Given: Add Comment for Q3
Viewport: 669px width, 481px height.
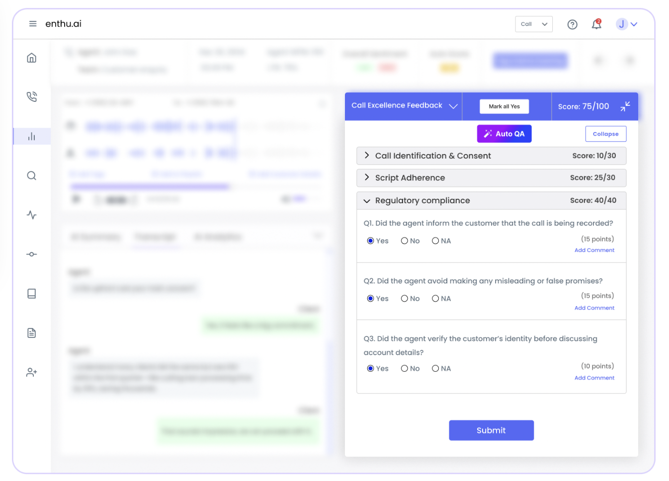Looking at the screenshot, I should [x=594, y=378].
